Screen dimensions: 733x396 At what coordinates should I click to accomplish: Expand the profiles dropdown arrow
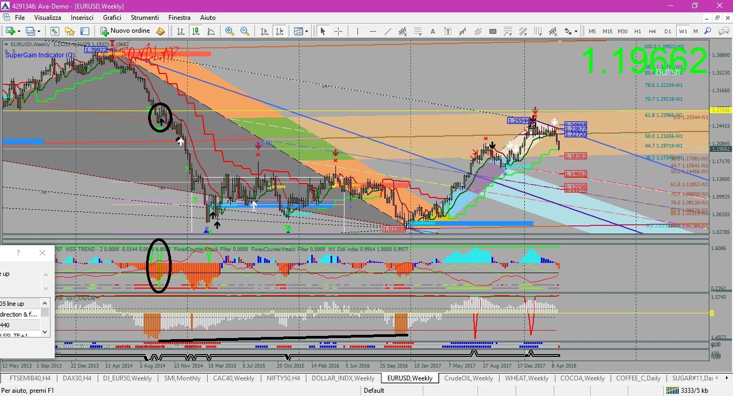click(39, 31)
